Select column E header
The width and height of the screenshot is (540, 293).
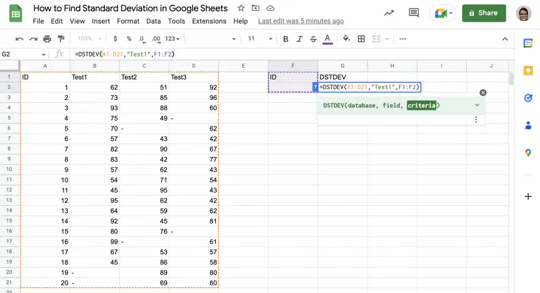243,66
